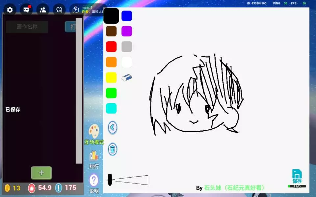Click the 8.96% save progress bar
Screen dimensions: 316x197
pos(297,186)
